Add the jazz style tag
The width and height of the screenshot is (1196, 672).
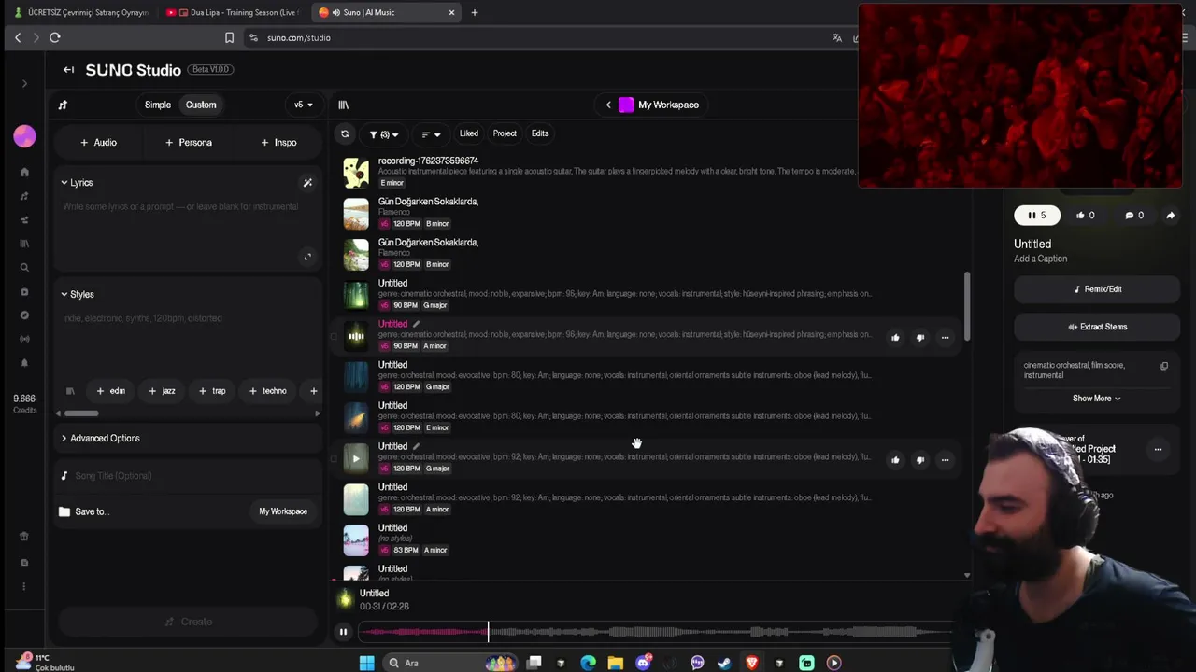pos(162,391)
